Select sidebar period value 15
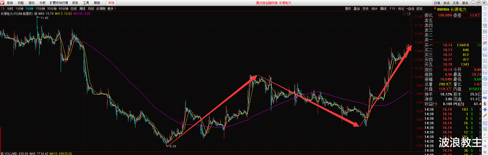488x155 pixels. [x=485, y=146]
